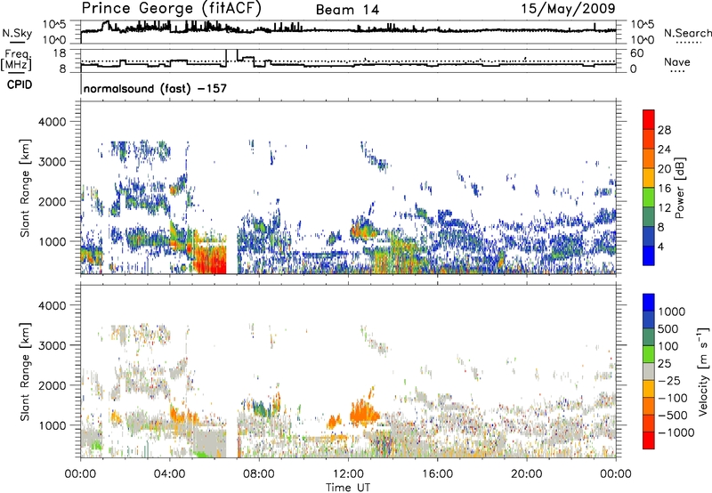Click the 'Power [dB]' colorbar label
The width and height of the screenshot is (712, 493).
click(680, 188)
